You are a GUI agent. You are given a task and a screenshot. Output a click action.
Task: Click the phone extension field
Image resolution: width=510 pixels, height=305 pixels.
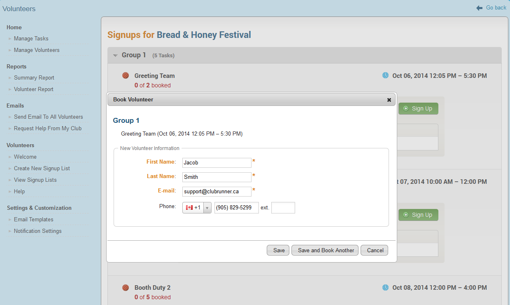(283, 208)
